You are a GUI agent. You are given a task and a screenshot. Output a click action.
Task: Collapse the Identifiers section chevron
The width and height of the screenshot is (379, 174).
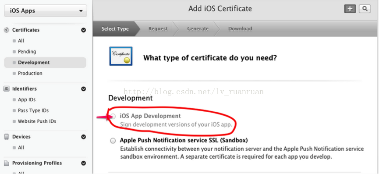pos(83,89)
